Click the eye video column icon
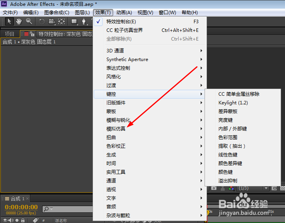285x223 pixels. (5, 220)
